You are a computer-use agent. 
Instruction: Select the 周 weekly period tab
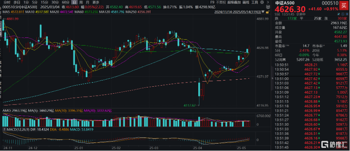81,2
